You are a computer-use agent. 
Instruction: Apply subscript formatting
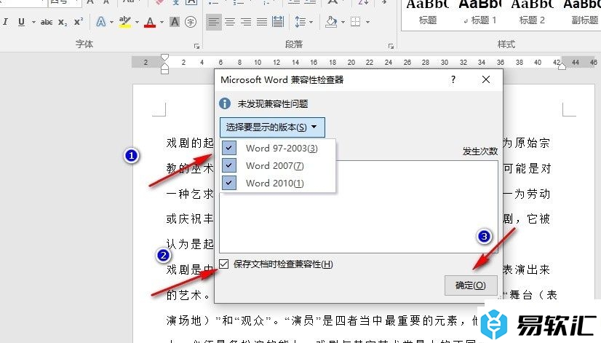coord(63,22)
